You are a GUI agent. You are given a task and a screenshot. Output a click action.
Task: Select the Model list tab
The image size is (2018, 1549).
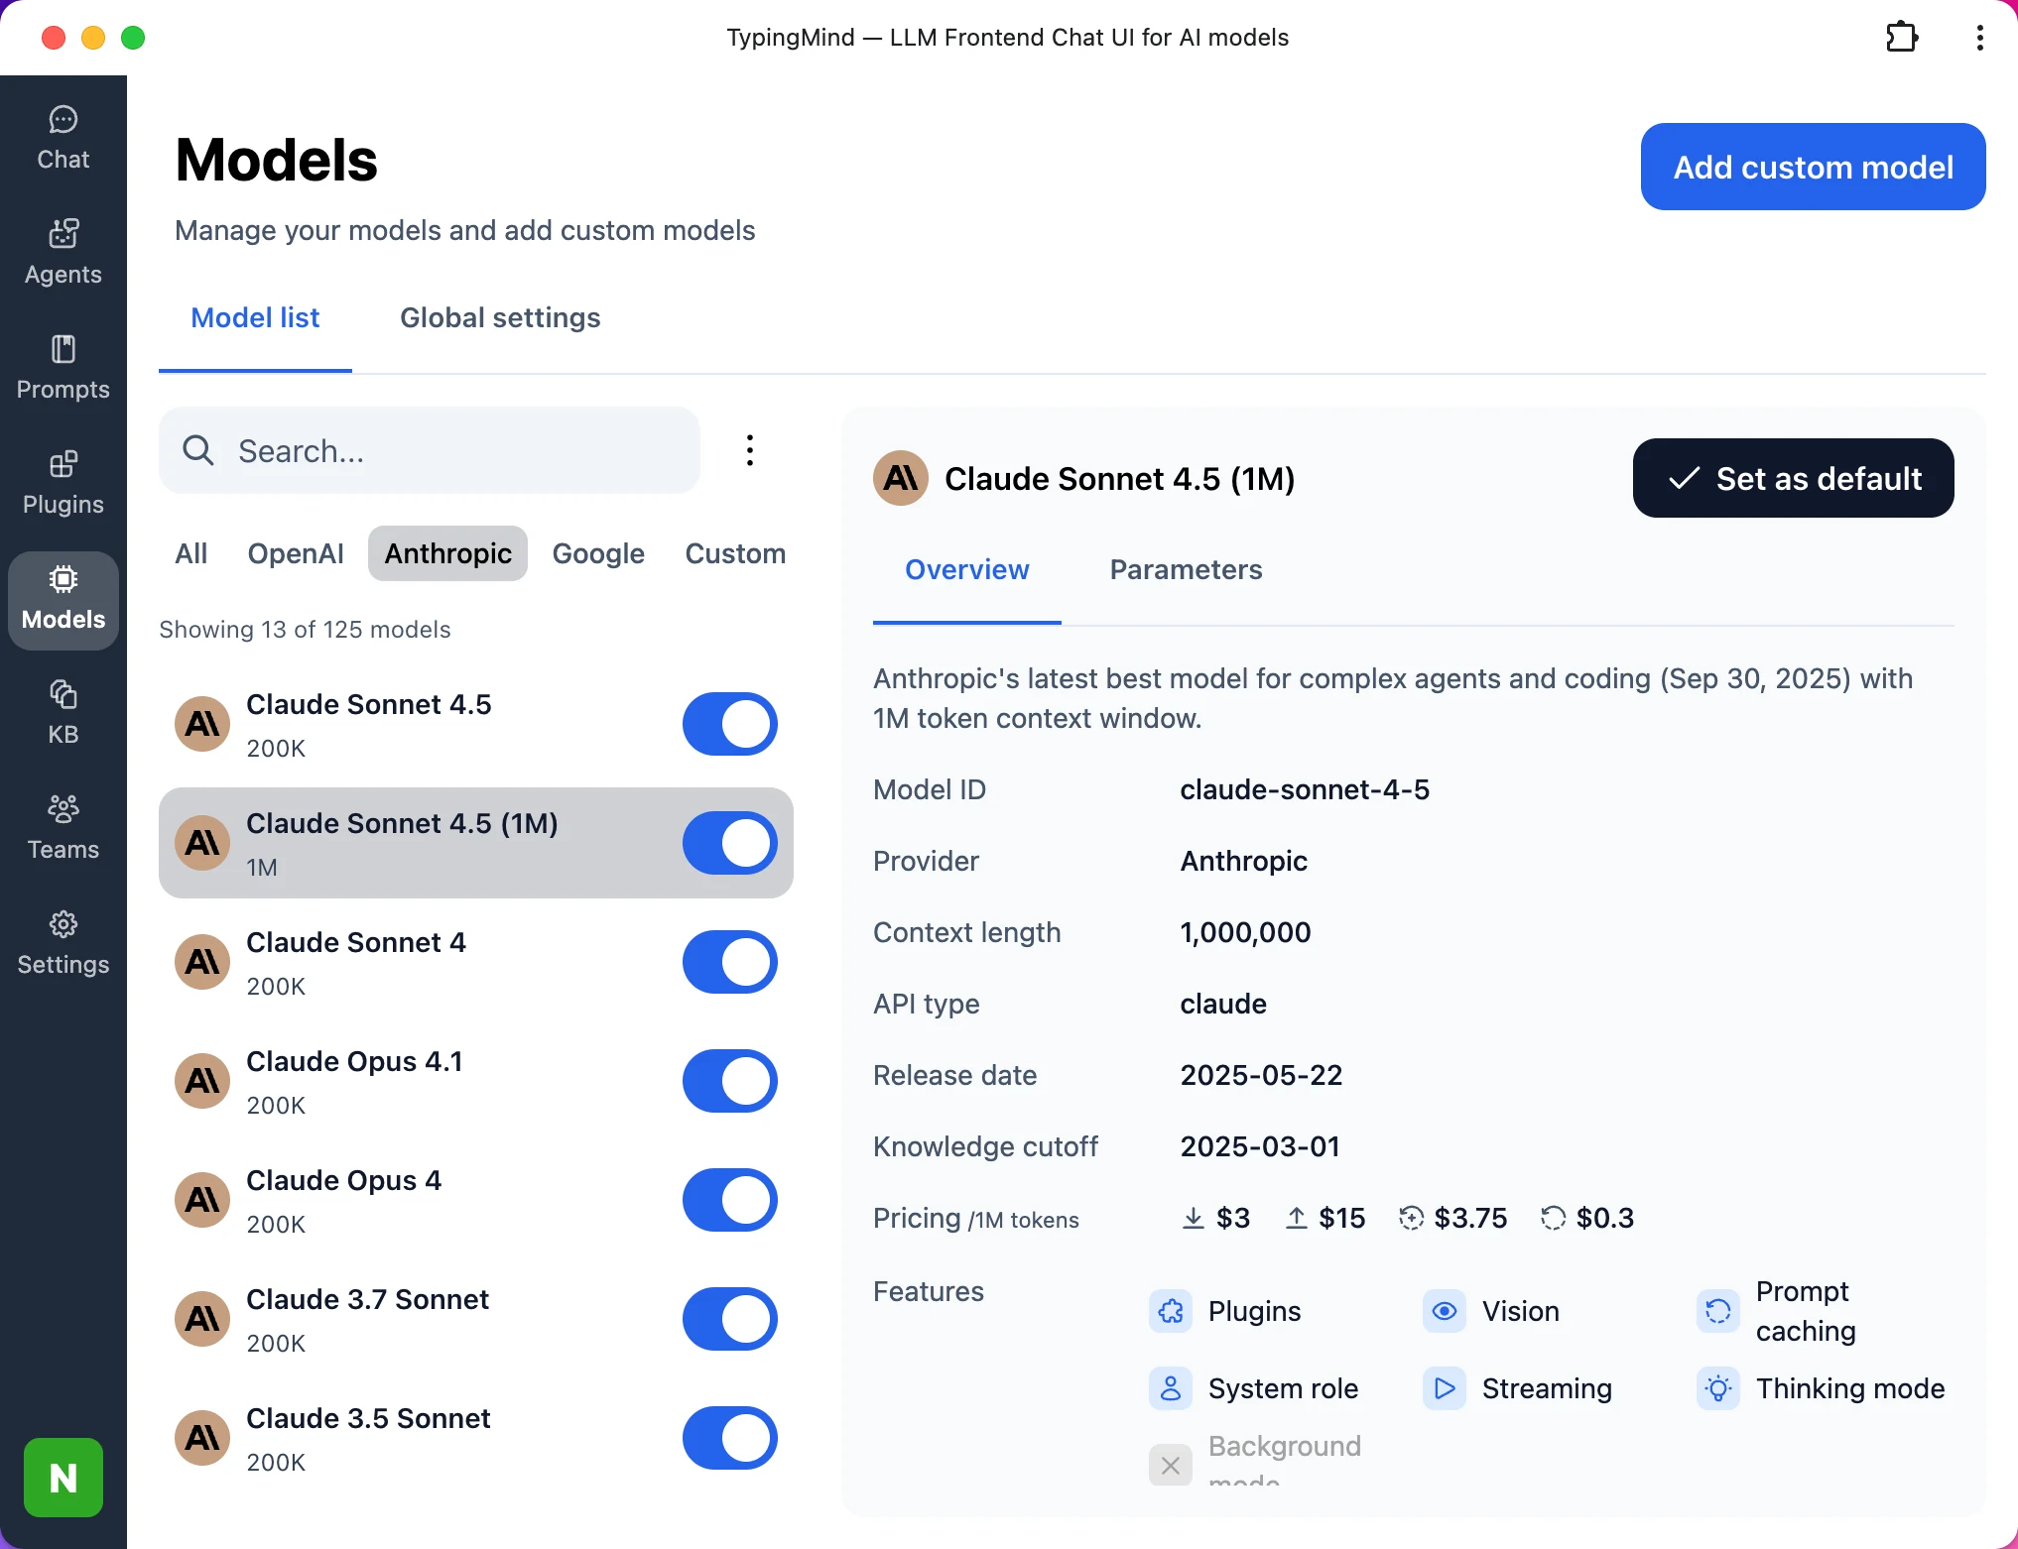tap(255, 317)
